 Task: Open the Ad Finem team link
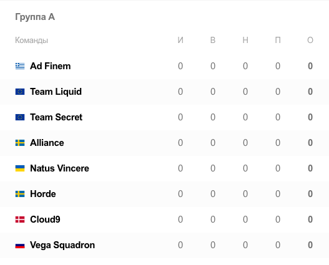(x=51, y=66)
